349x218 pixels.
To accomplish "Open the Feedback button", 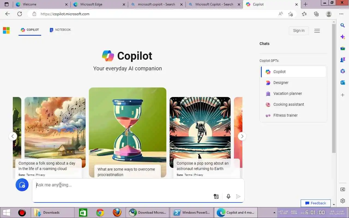I will pyautogui.click(x=316, y=203).
